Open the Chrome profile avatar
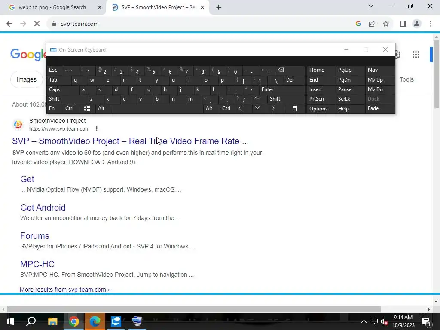Image resolution: width=440 pixels, height=330 pixels. [x=417, y=24]
